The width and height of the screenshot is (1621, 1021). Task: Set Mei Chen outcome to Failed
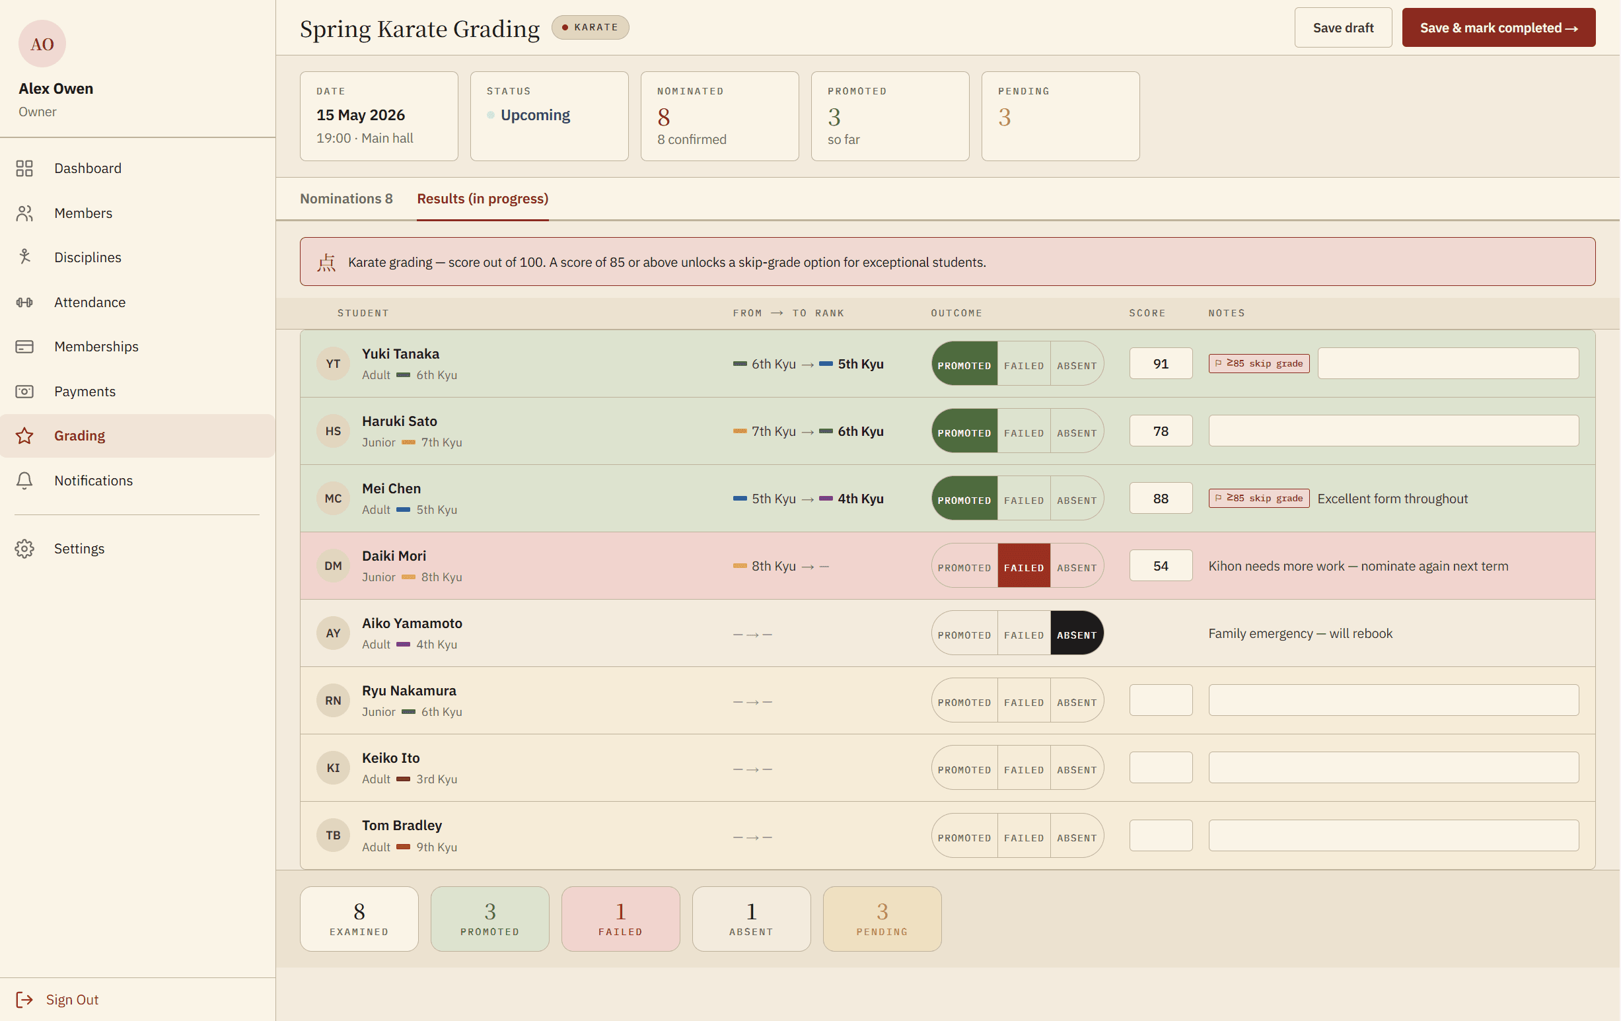[1024, 498]
